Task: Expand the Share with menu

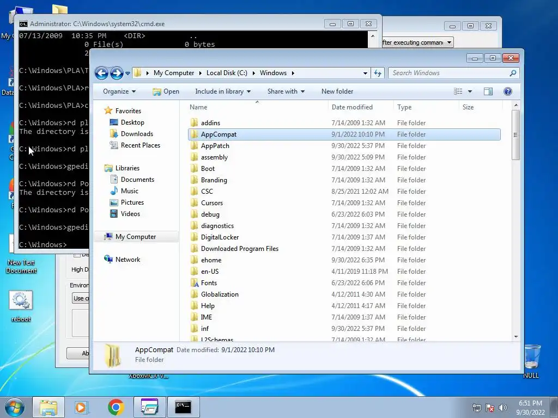Action: click(286, 91)
